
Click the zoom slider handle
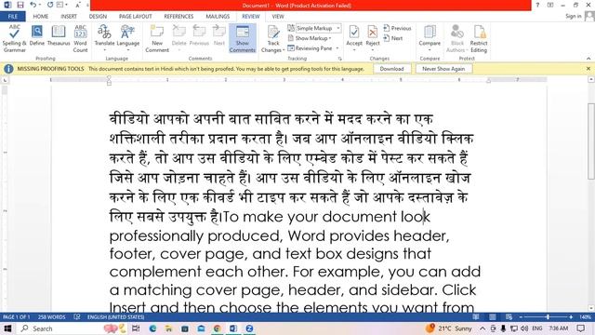click(x=548, y=316)
